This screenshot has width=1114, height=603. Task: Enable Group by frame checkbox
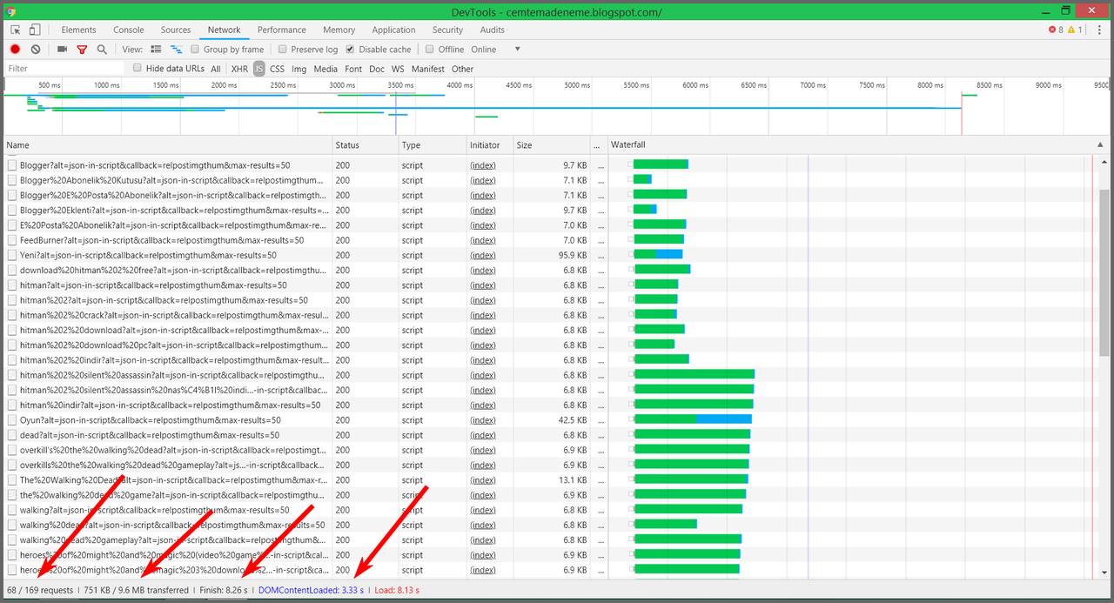195,50
